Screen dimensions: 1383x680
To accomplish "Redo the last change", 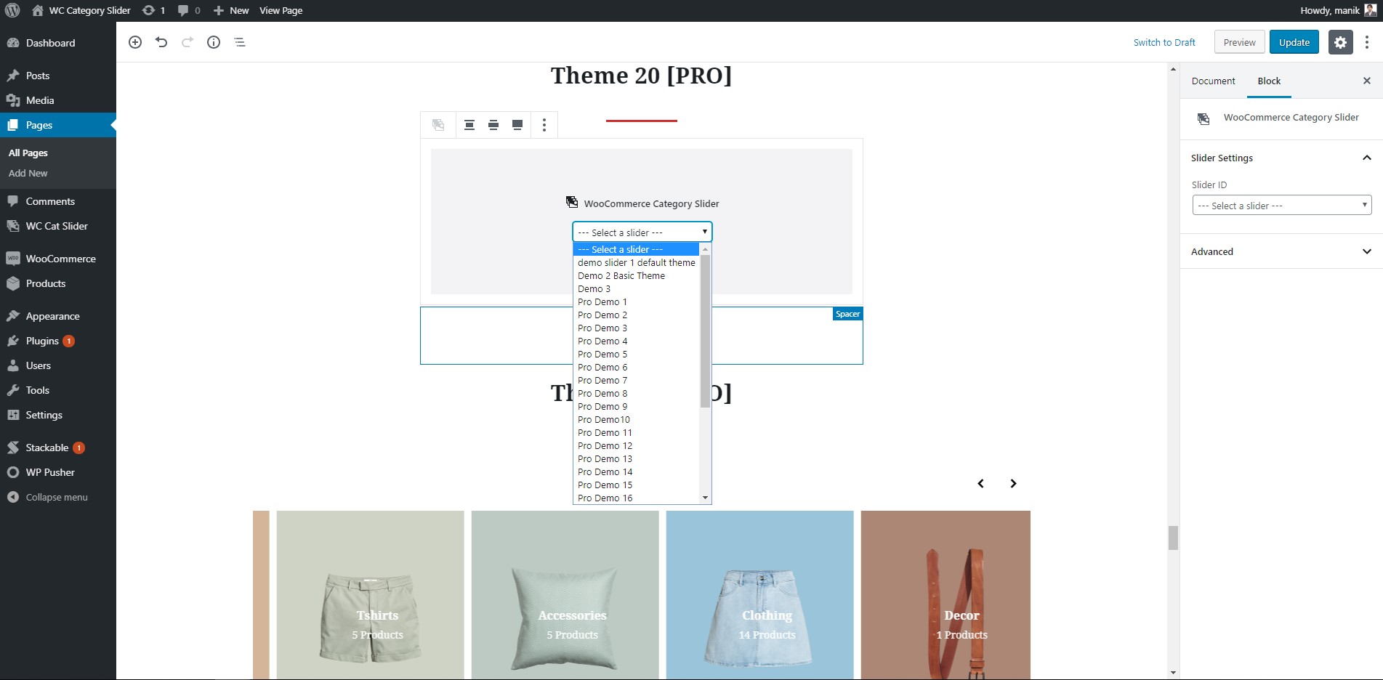I will tap(188, 42).
